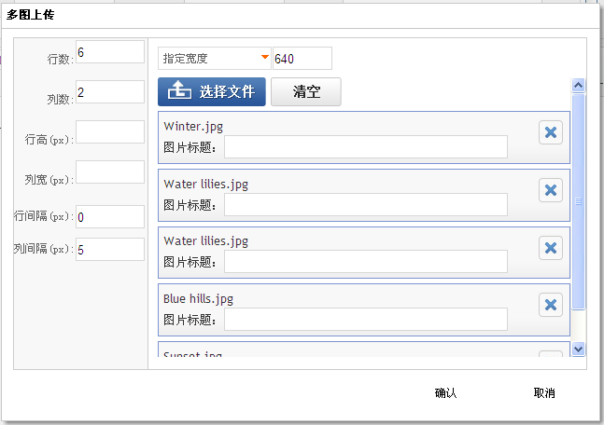The width and height of the screenshot is (604, 425).
Task: Cancel the dialog with 取消
Action: point(544,393)
